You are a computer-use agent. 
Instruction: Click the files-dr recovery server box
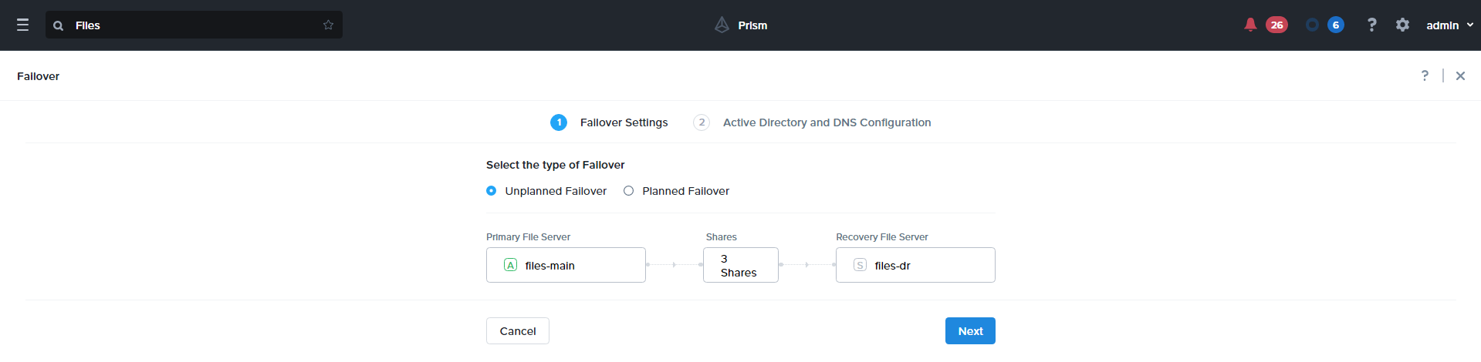click(x=915, y=265)
